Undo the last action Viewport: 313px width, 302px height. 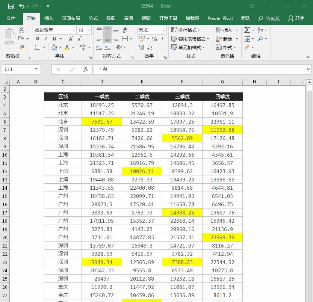pos(21,6)
